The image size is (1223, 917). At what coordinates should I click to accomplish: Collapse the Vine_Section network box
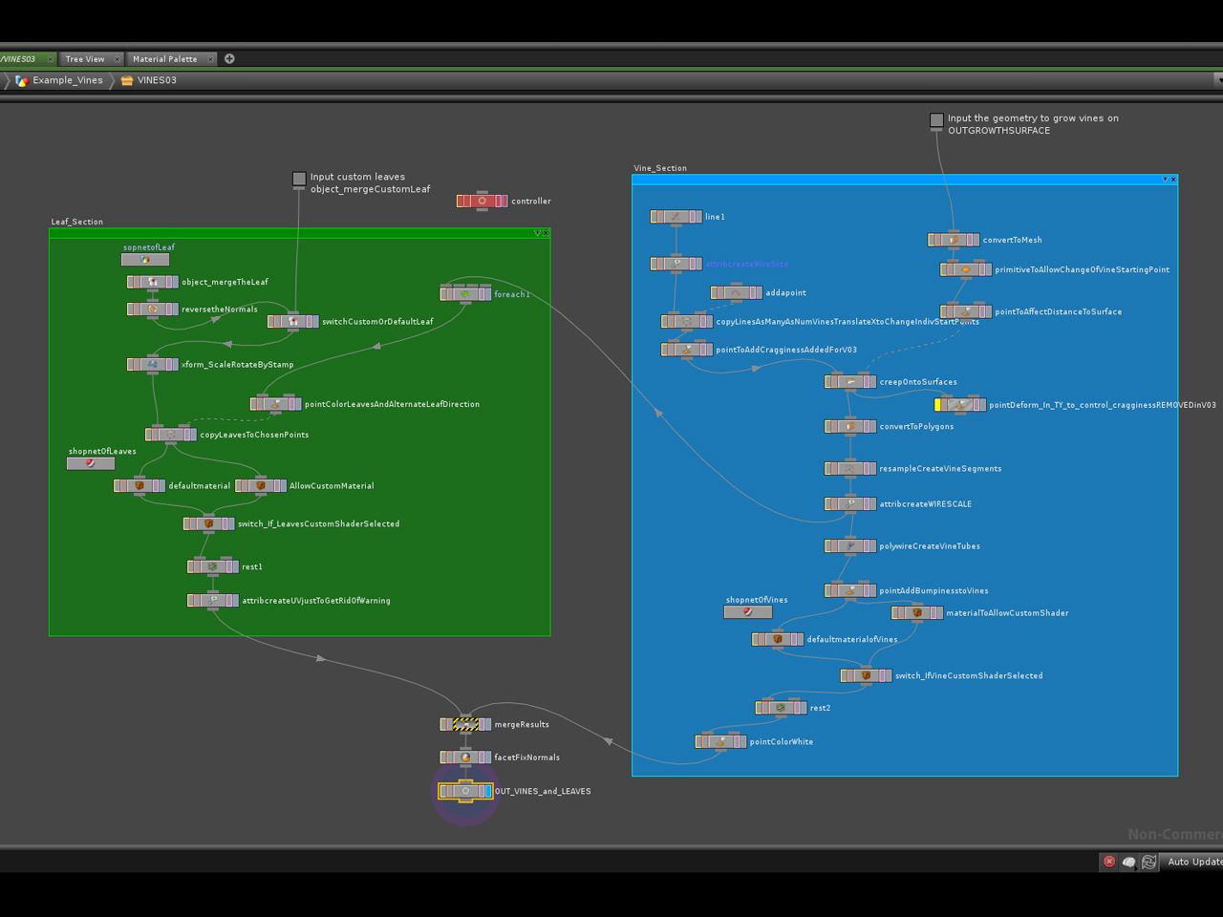[1165, 180]
